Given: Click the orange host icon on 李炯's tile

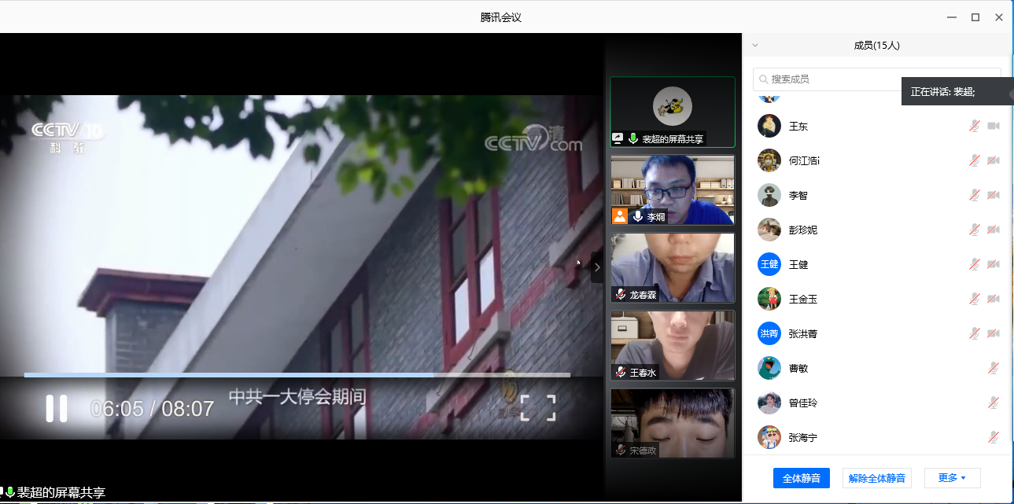Looking at the screenshot, I should [620, 216].
